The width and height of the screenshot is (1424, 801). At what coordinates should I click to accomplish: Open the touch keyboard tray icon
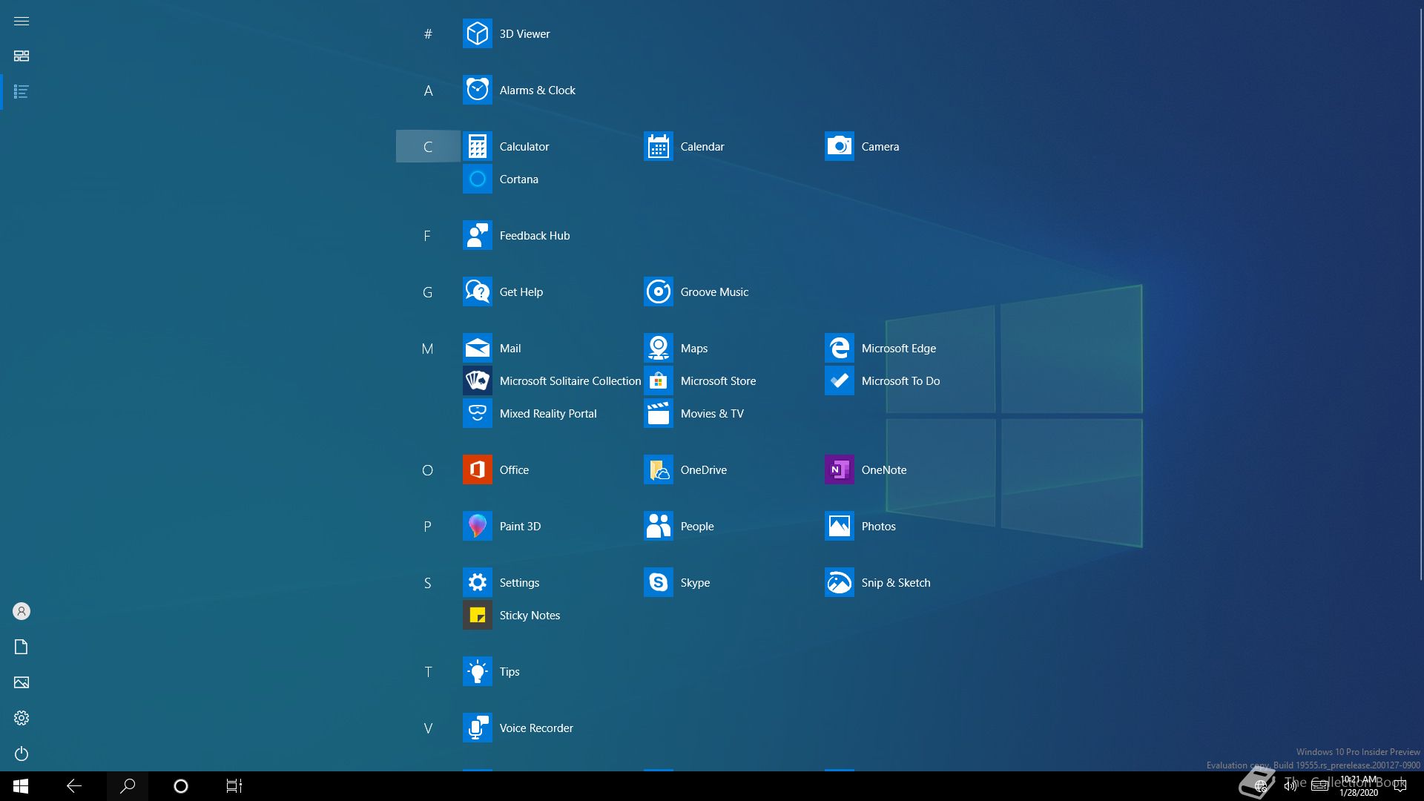point(1319,786)
